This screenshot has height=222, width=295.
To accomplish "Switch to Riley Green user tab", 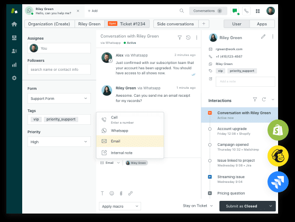I will tap(89, 24).
